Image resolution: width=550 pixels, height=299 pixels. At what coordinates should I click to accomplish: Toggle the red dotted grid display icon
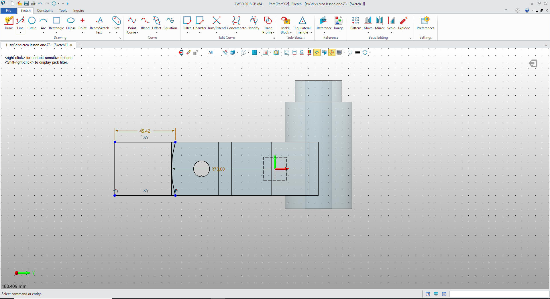(265, 52)
